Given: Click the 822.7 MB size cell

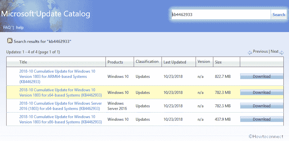Looking at the screenshot, I should [223, 77].
